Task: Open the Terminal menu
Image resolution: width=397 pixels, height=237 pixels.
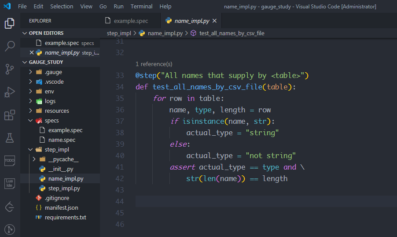Action: point(141,6)
